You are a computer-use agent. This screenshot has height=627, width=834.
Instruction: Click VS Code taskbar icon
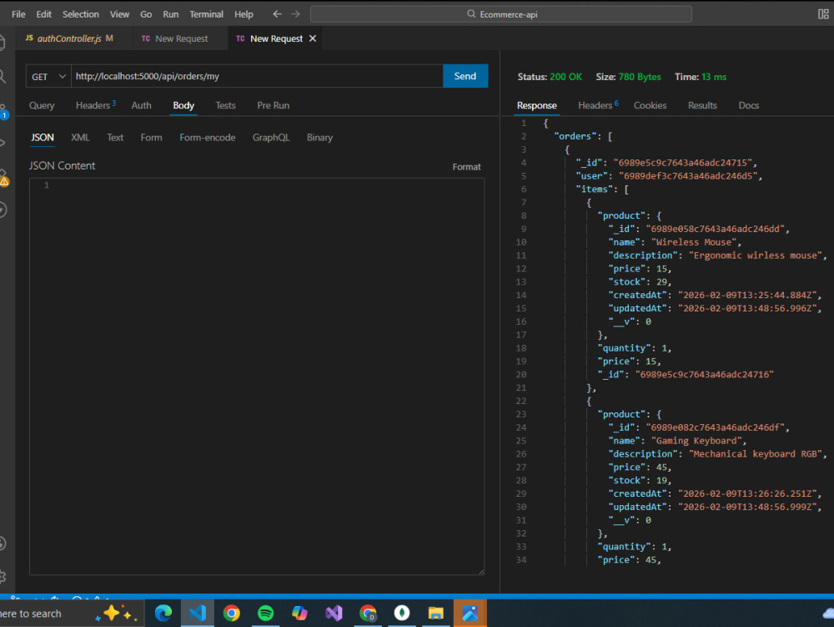pyautogui.click(x=198, y=613)
